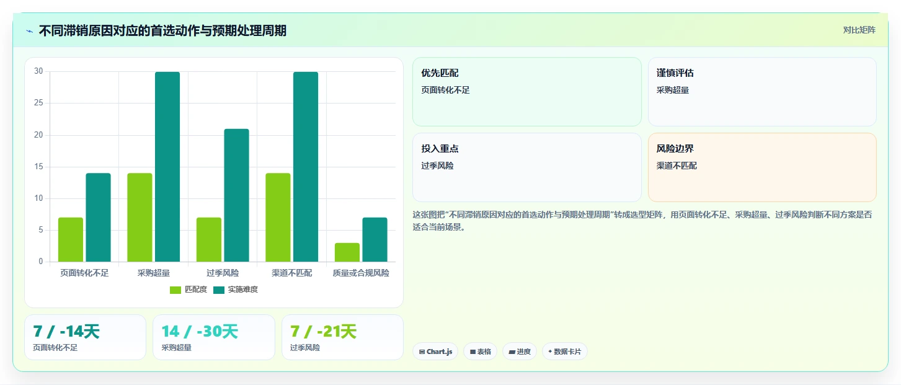
Task: Select the 风险边界 matrix card
Action: [762, 167]
